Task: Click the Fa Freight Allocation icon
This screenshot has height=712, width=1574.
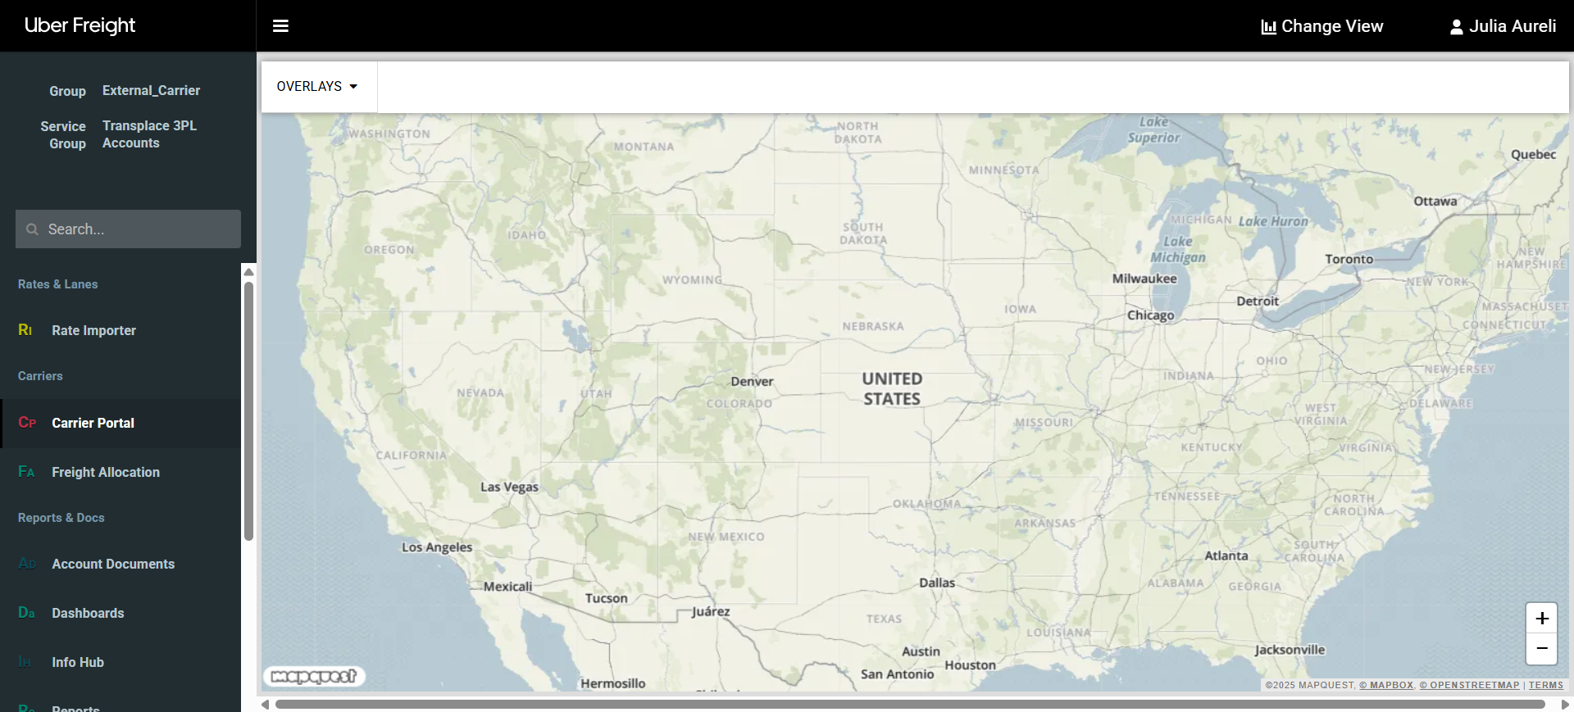Action: (x=26, y=472)
